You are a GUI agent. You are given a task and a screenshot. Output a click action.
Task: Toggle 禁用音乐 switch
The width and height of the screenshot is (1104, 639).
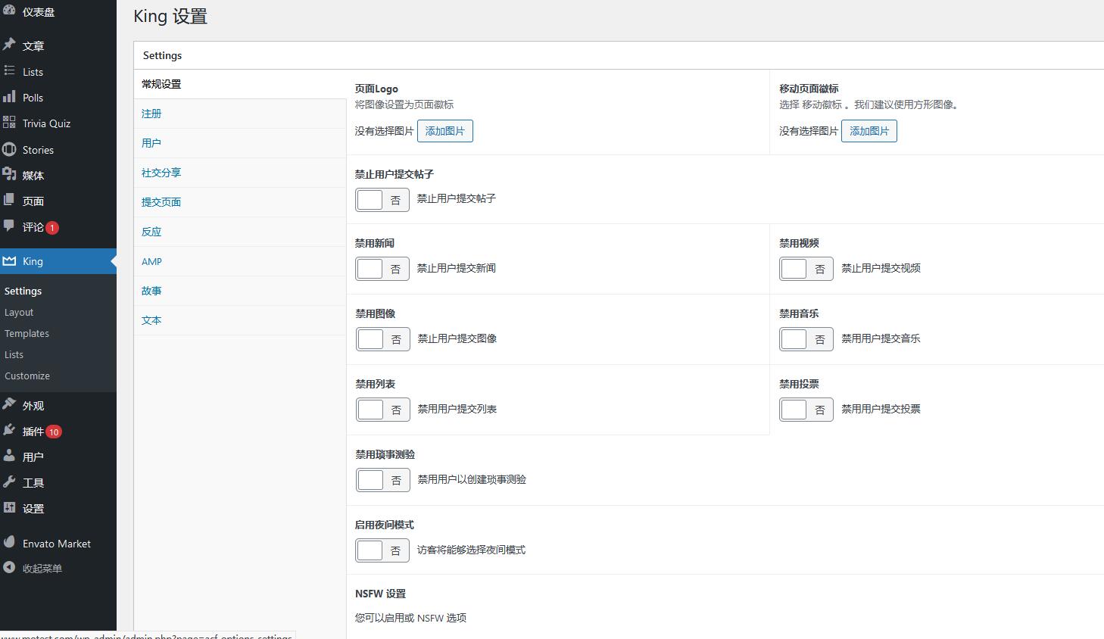[806, 339]
